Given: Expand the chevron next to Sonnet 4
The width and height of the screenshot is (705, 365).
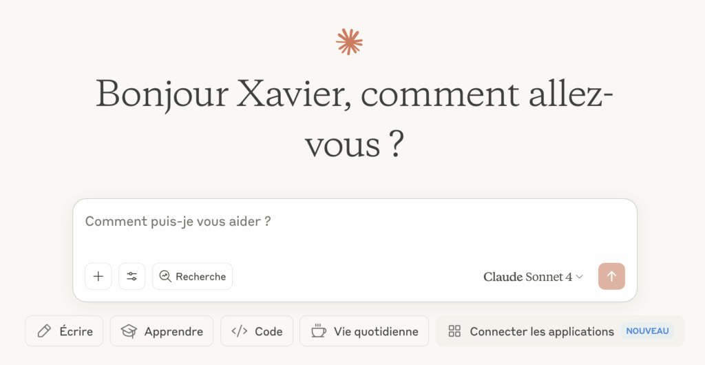Looking at the screenshot, I should click(x=580, y=277).
